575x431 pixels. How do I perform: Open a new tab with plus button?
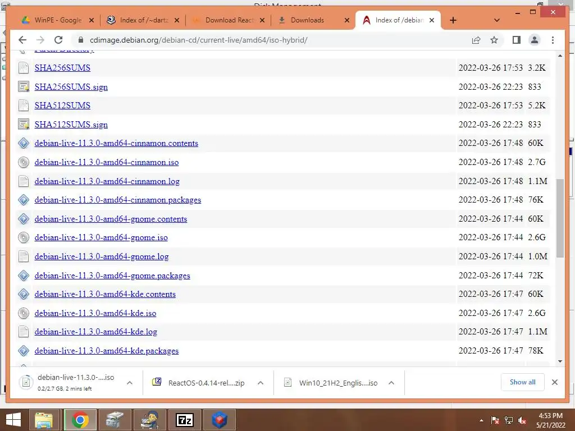tap(453, 20)
